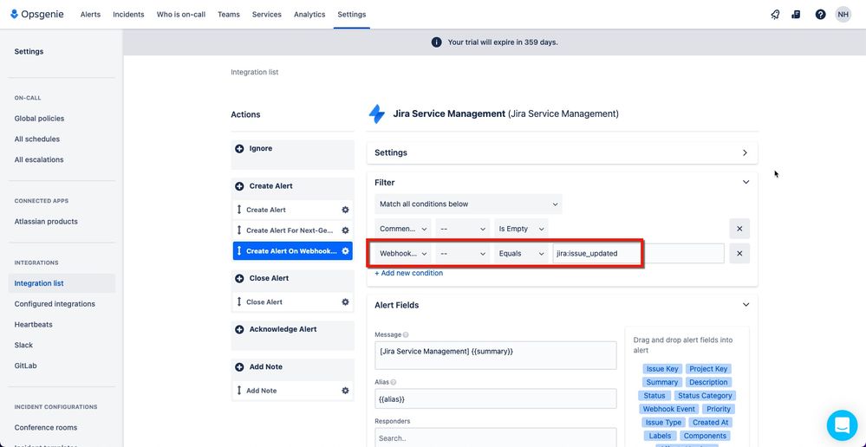This screenshot has height=447, width=866.
Task: Open Configured integrations in sidebar
Action: (x=55, y=304)
